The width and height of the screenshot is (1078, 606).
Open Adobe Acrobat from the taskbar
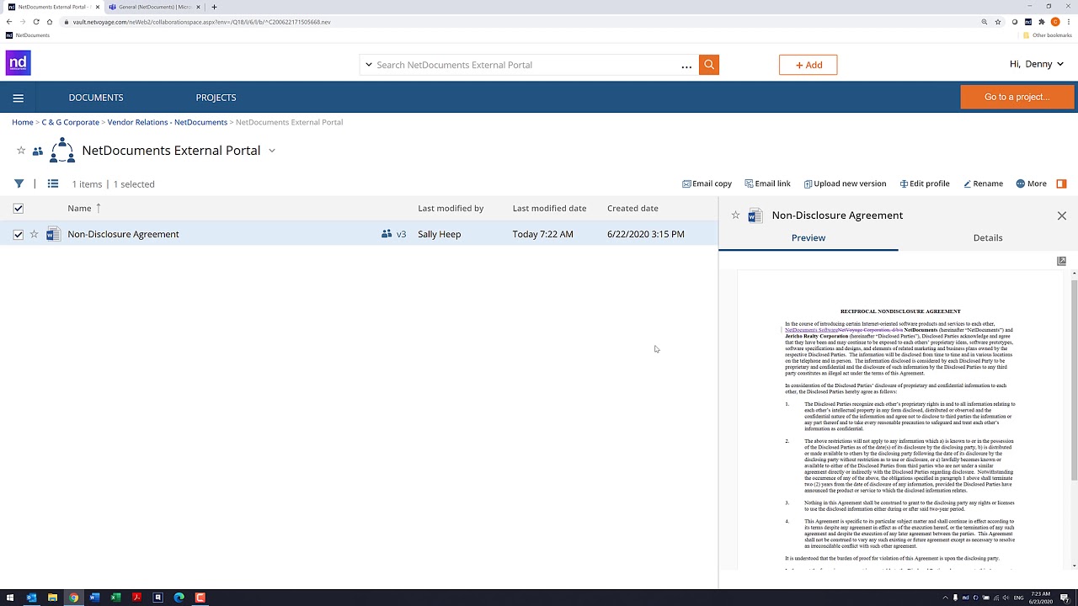coord(136,598)
